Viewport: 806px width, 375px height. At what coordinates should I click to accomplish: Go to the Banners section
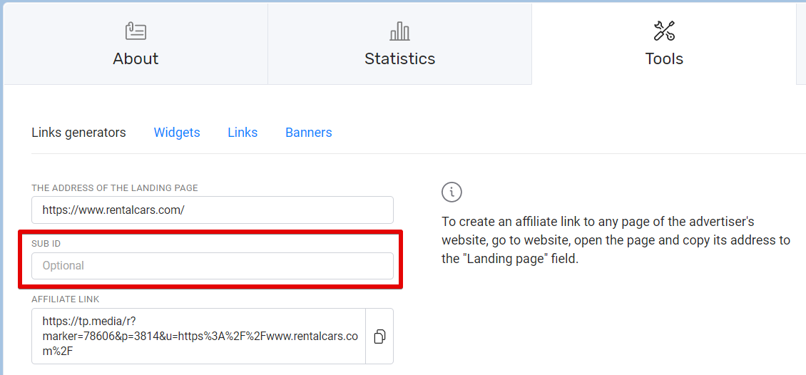308,133
